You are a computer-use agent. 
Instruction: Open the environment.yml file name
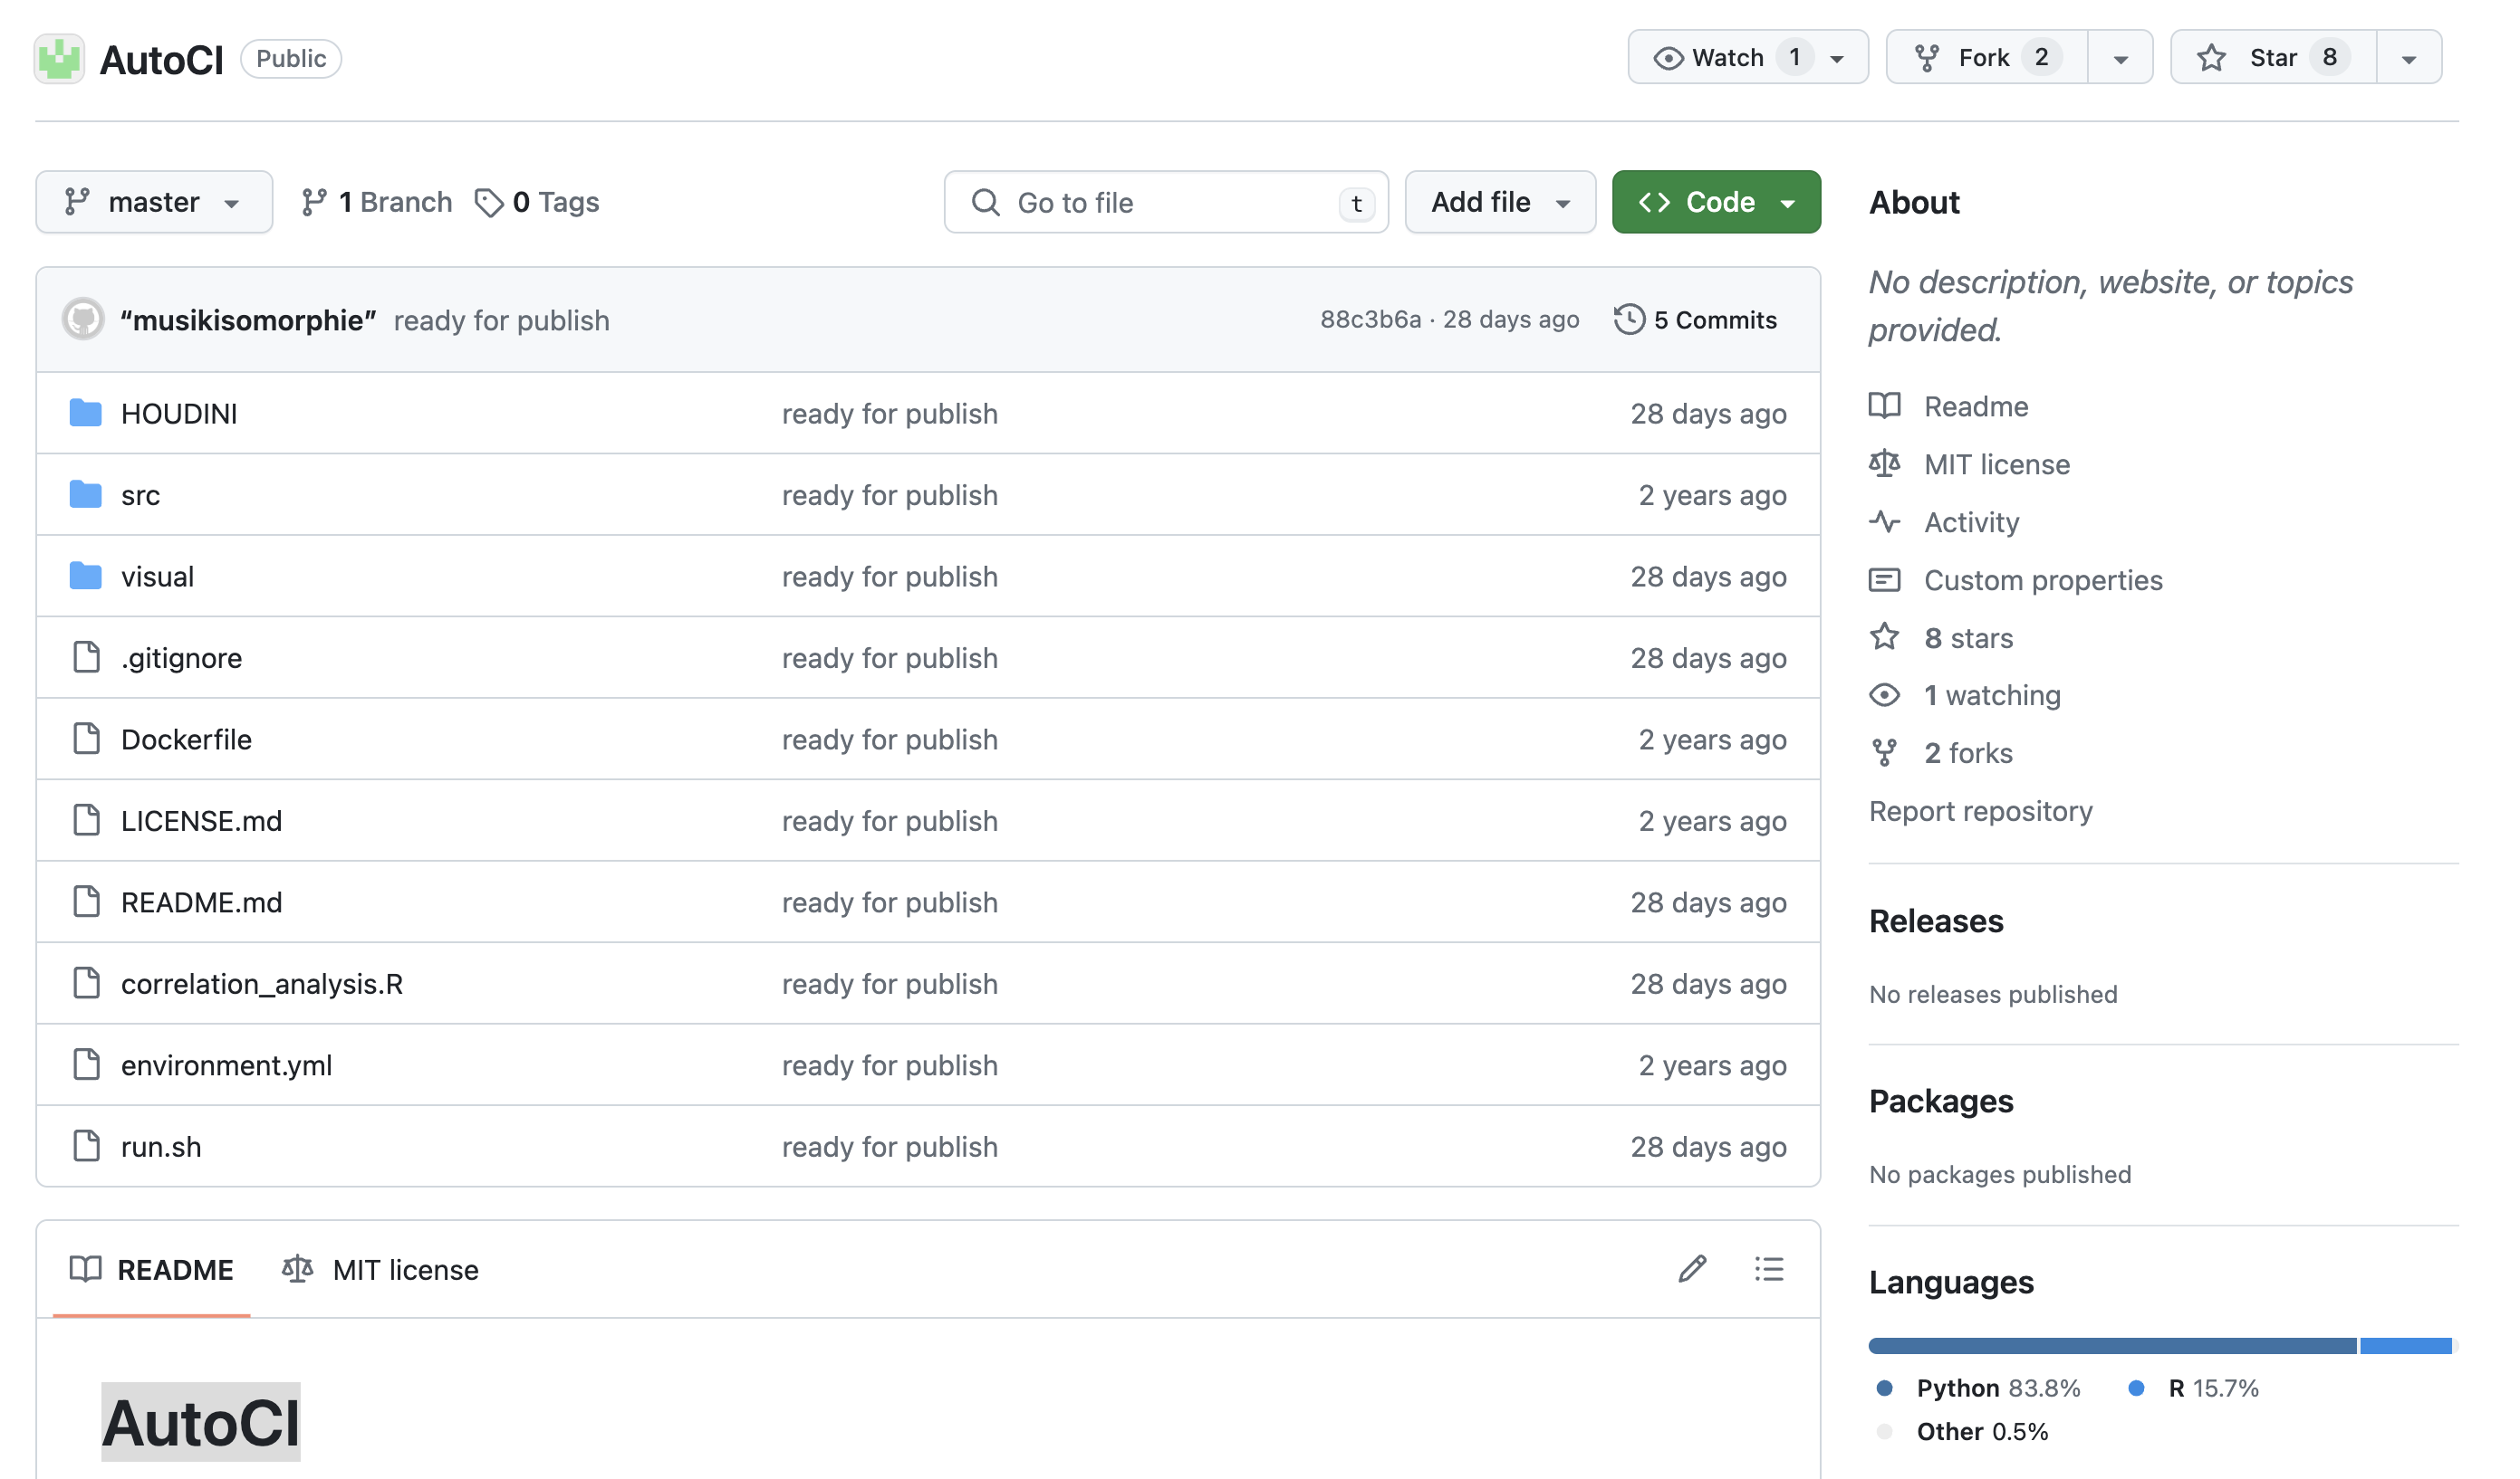(x=226, y=1065)
